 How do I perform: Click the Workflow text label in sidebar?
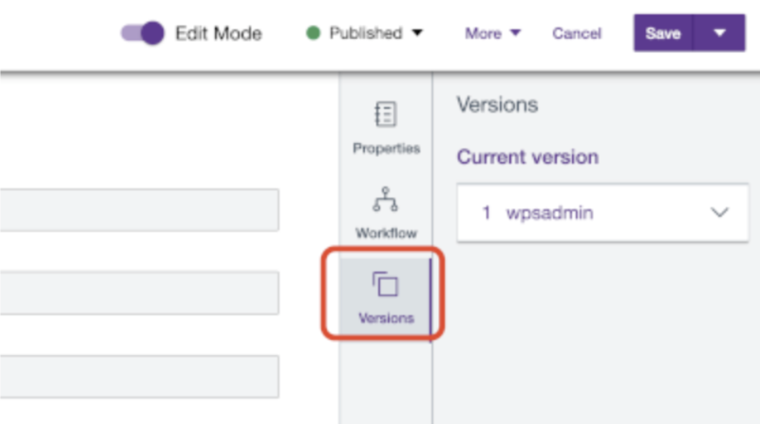tap(386, 233)
